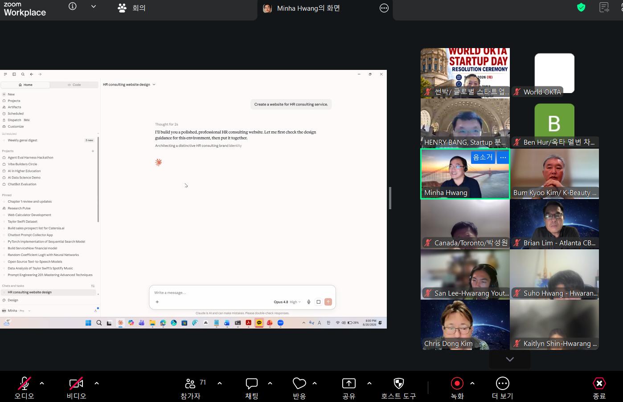
Task: Open more options on Minha Hwang's video tile
Action: [x=503, y=157]
